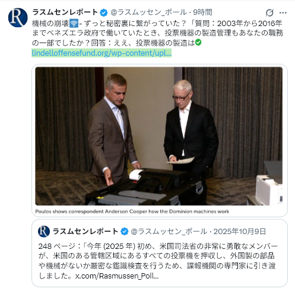Screen dimensions: 295x288
Task: Open the lindelloffensefund.org link
Action: tap(101, 53)
